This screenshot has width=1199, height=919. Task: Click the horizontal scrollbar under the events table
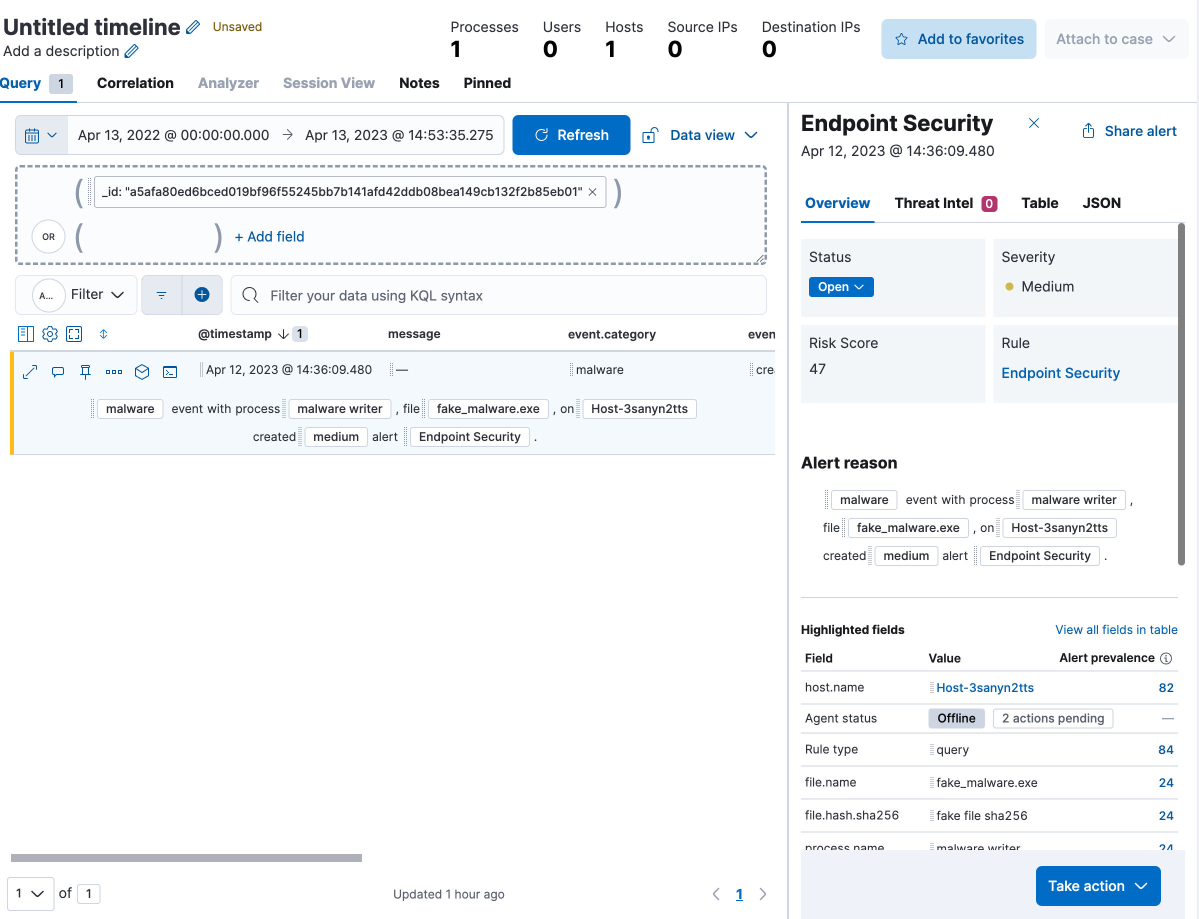(x=186, y=857)
